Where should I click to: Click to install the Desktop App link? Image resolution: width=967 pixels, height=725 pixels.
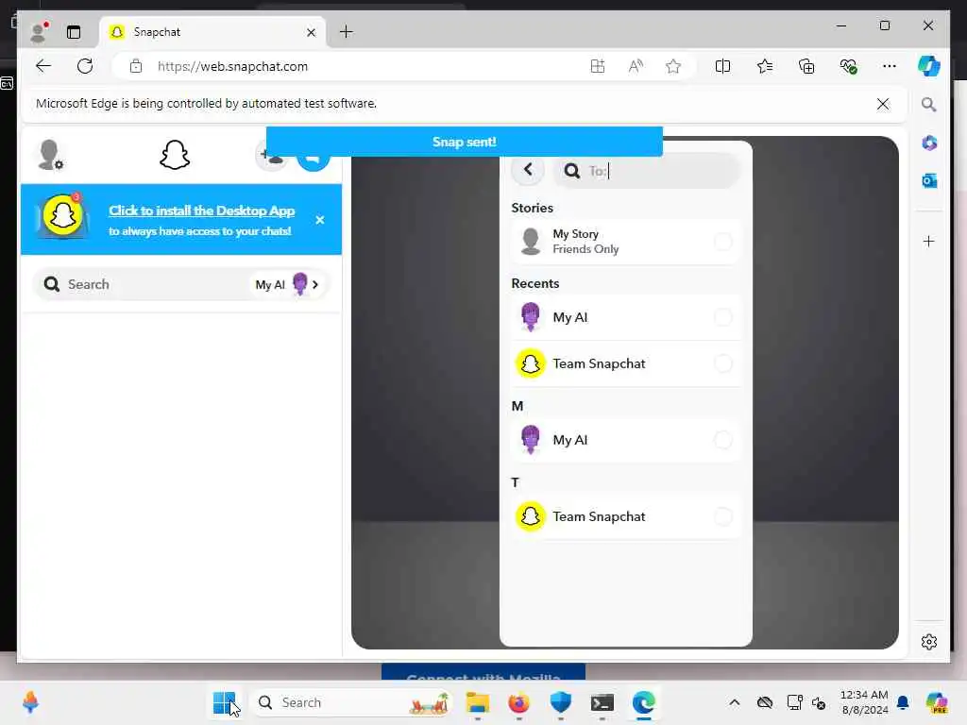click(202, 211)
